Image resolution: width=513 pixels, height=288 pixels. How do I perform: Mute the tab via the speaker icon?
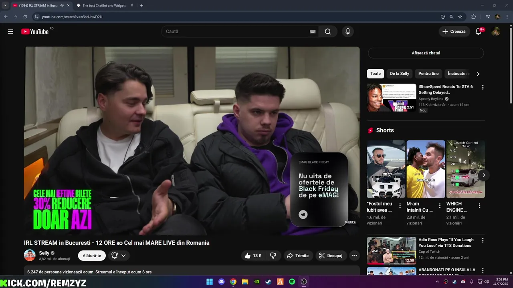pyautogui.click(x=62, y=6)
